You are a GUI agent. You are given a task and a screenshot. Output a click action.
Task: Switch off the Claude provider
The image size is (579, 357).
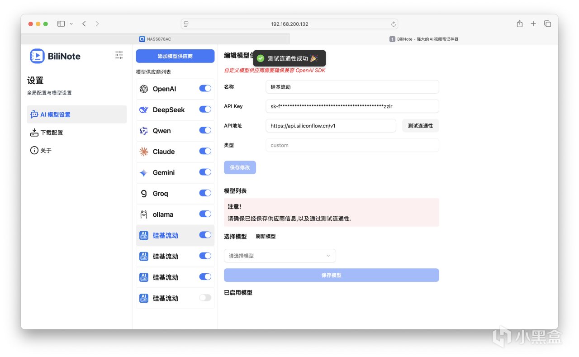[x=205, y=151]
